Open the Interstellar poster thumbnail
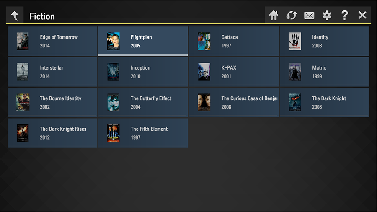377x212 pixels. tap(23, 72)
